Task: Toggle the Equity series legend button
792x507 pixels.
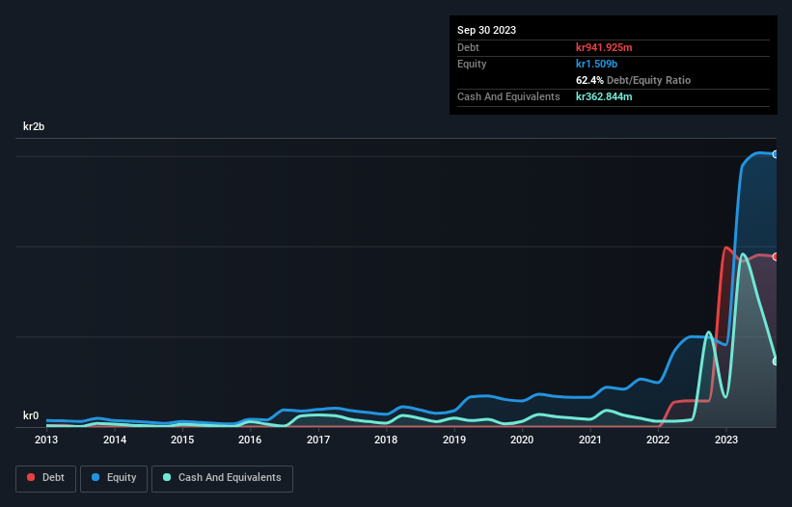Action: click(x=114, y=478)
